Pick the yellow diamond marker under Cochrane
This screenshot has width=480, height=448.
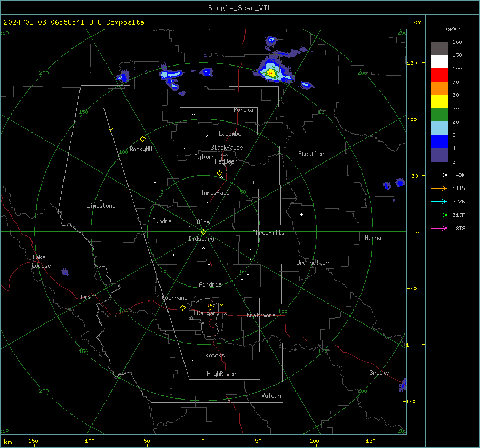[x=182, y=308]
